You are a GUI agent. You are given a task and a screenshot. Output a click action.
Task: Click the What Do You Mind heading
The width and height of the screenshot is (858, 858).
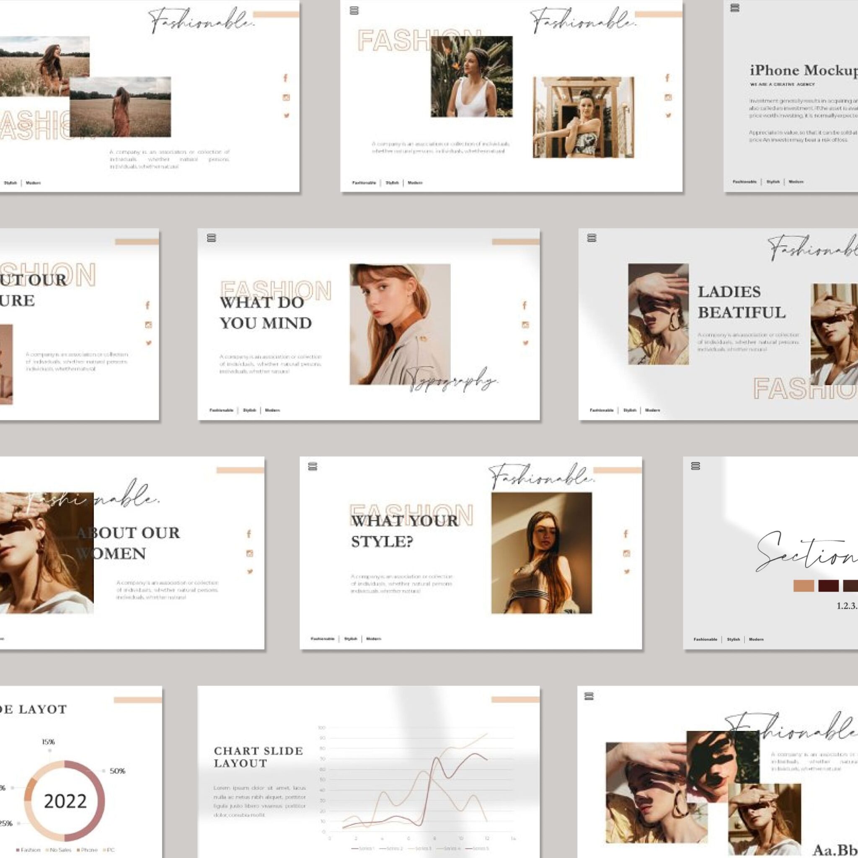point(266,313)
